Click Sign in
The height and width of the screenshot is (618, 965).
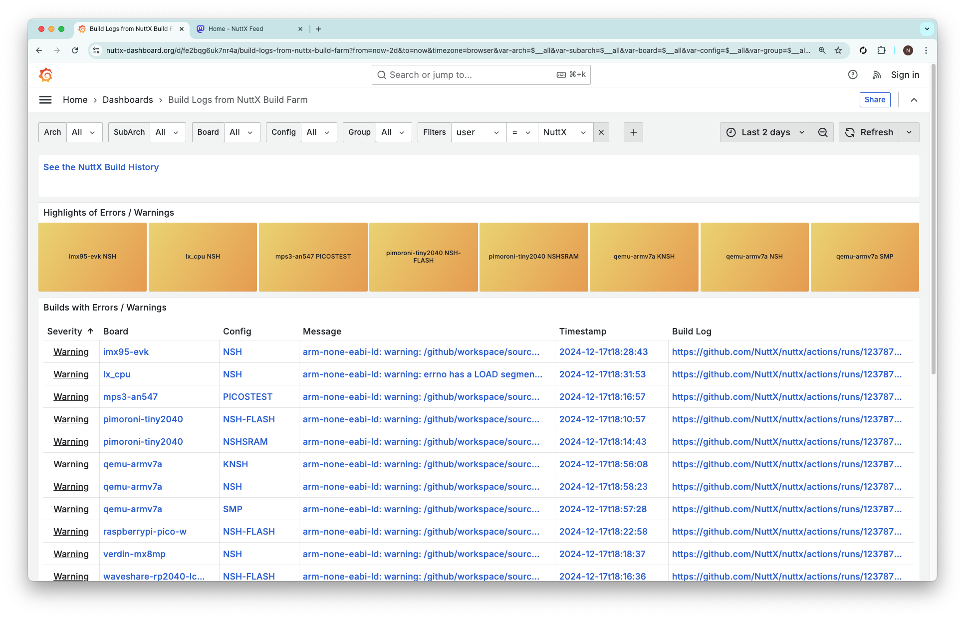905,75
